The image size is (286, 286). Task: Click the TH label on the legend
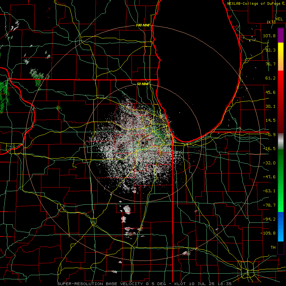(273, 247)
